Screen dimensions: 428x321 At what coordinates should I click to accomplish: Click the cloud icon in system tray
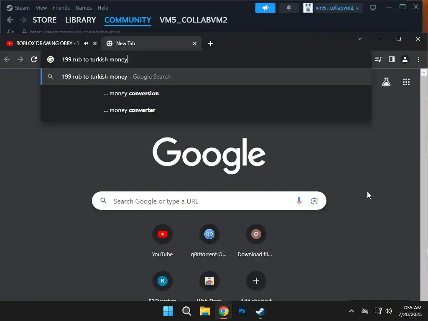coord(364,311)
